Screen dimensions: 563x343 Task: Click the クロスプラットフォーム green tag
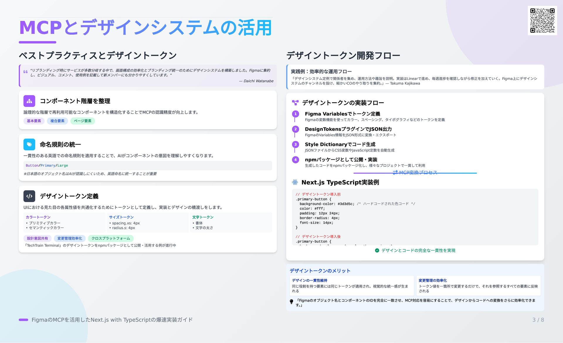111,238
